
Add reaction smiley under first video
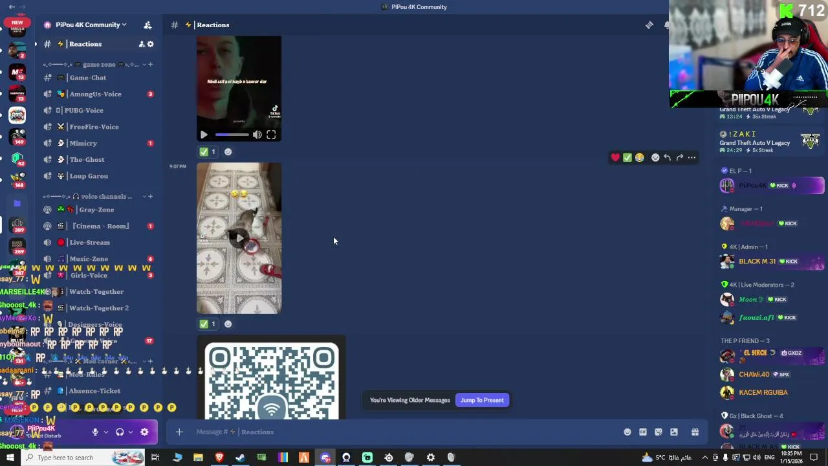(228, 151)
